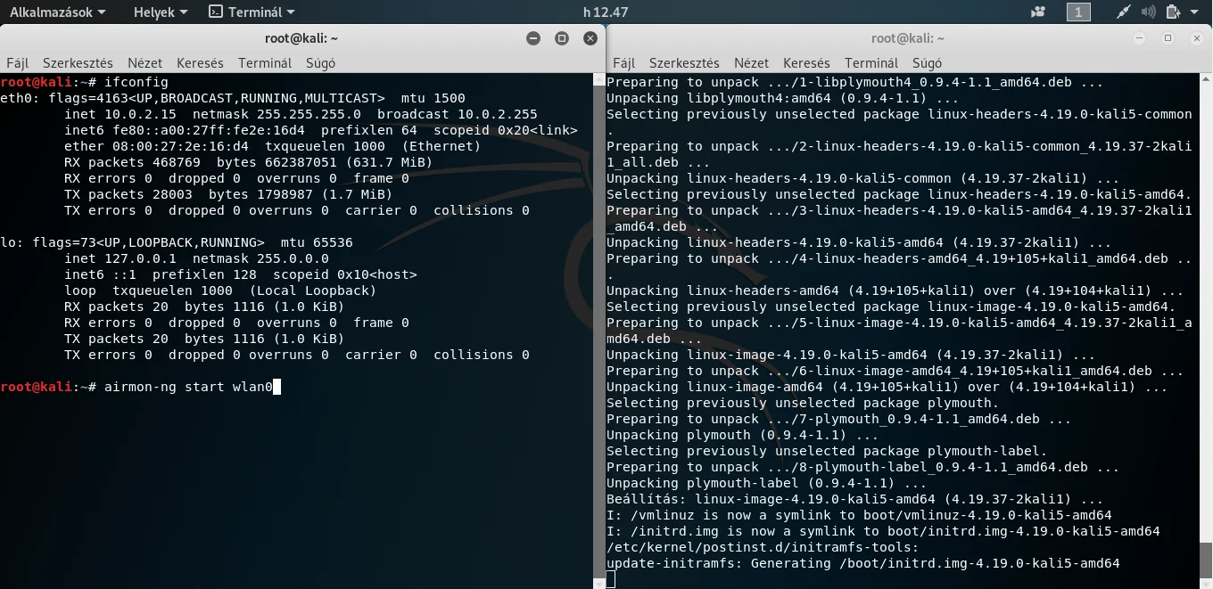
Task: Click the 'airmon-ng start wlan0' command line
Action: tap(141, 387)
